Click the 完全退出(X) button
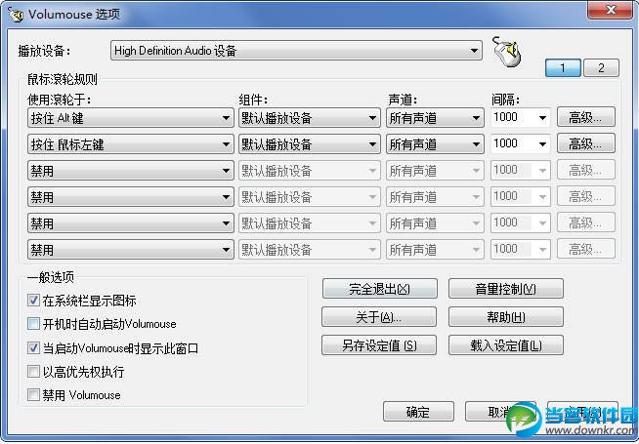This screenshot has width=639, height=444. point(379,289)
